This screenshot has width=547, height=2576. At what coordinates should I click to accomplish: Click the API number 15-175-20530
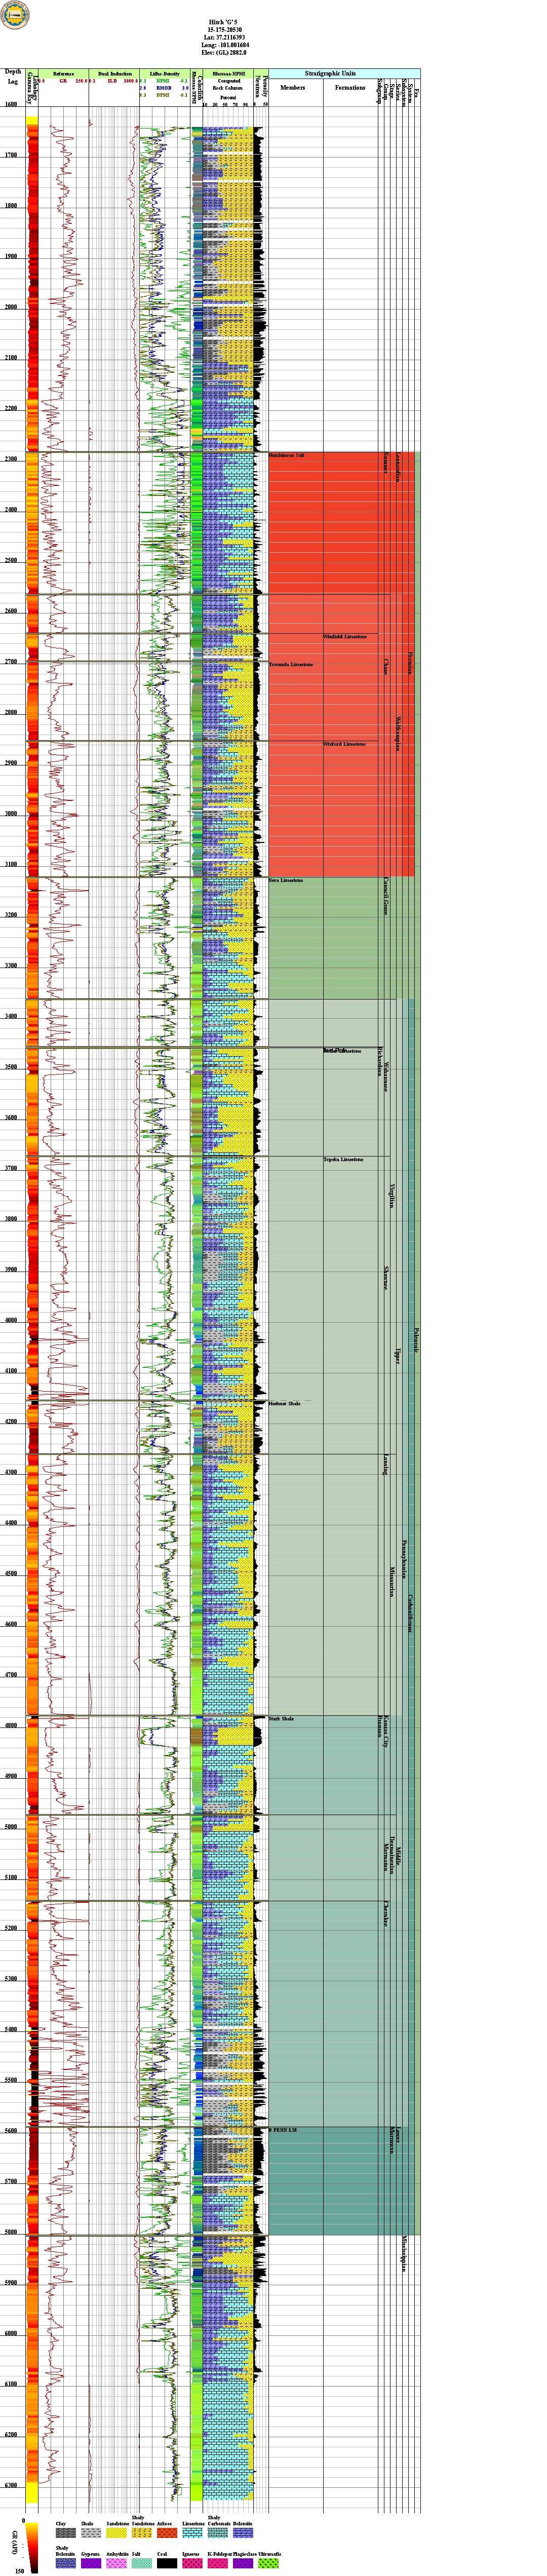click(224, 30)
